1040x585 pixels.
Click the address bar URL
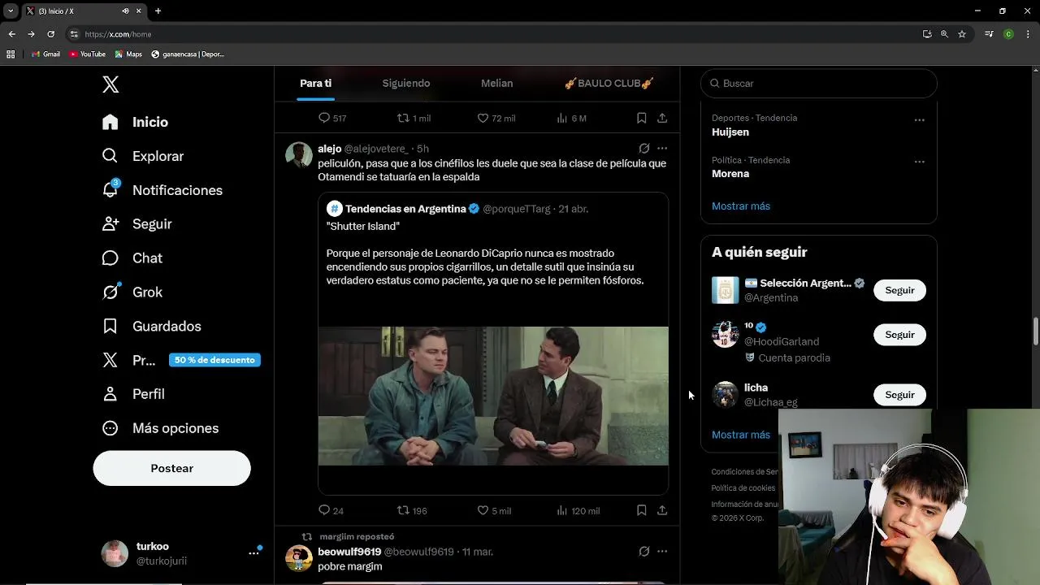click(x=118, y=34)
